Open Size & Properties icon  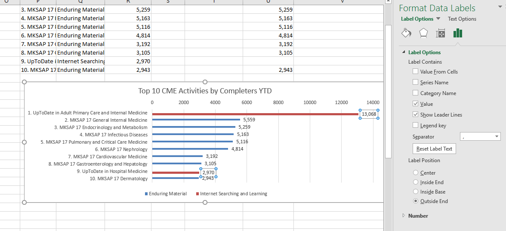pyautogui.click(x=441, y=33)
